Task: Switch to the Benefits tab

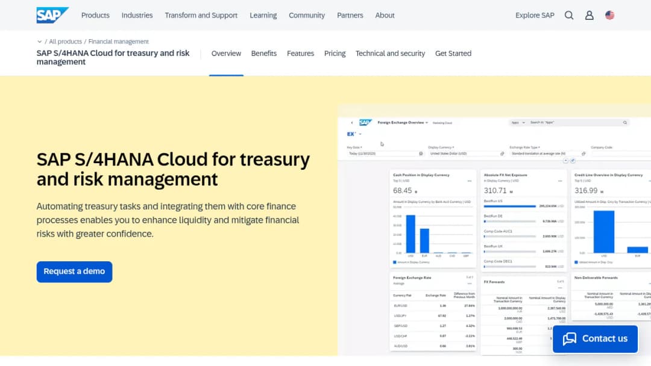Action: pos(263,54)
